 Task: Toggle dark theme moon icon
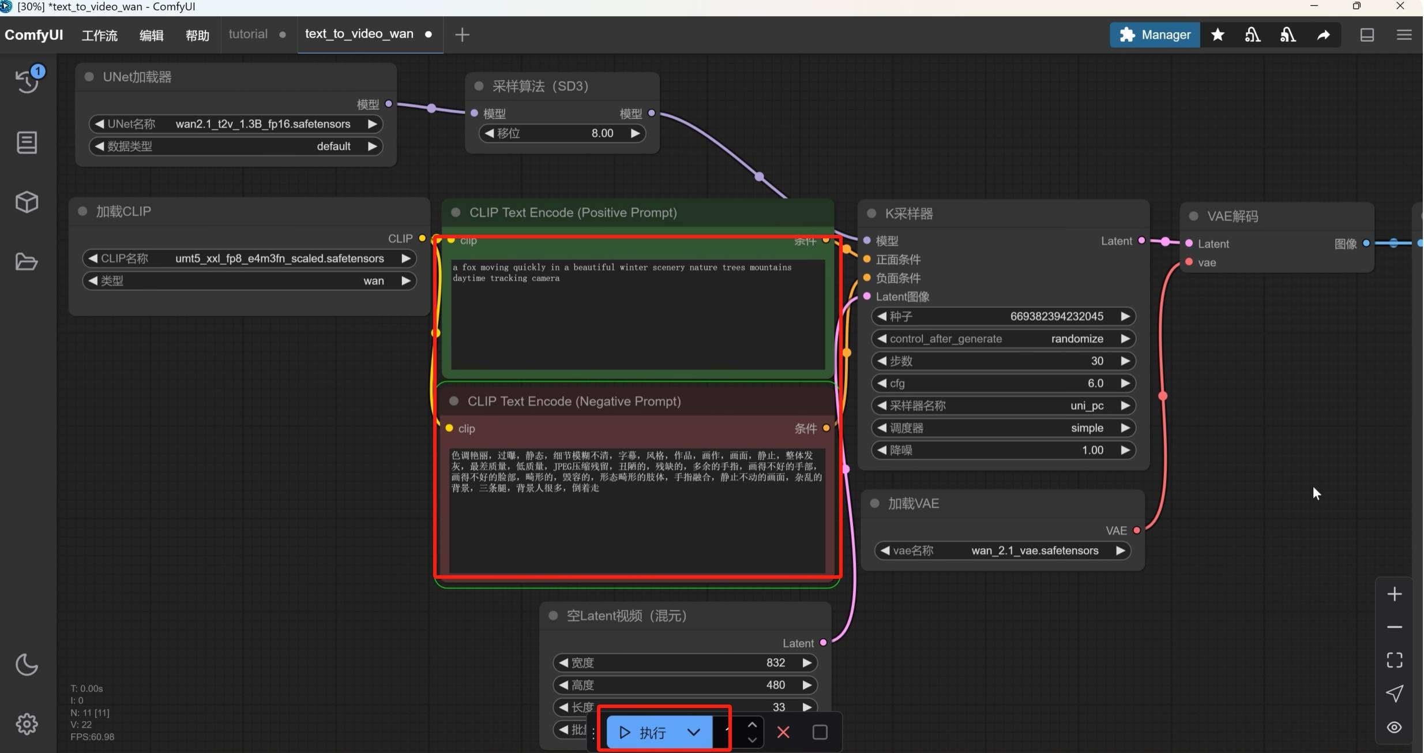[x=27, y=665]
